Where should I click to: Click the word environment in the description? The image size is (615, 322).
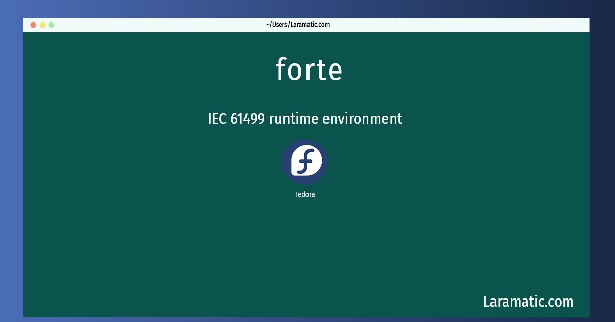pos(362,119)
